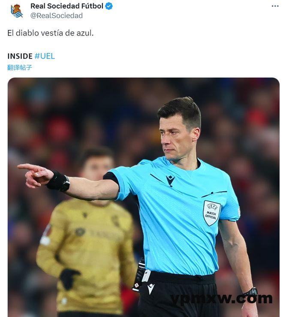Viewport: 283px width, 317px height.
Task: Click the bold INSIDE text
Action: click(20, 56)
